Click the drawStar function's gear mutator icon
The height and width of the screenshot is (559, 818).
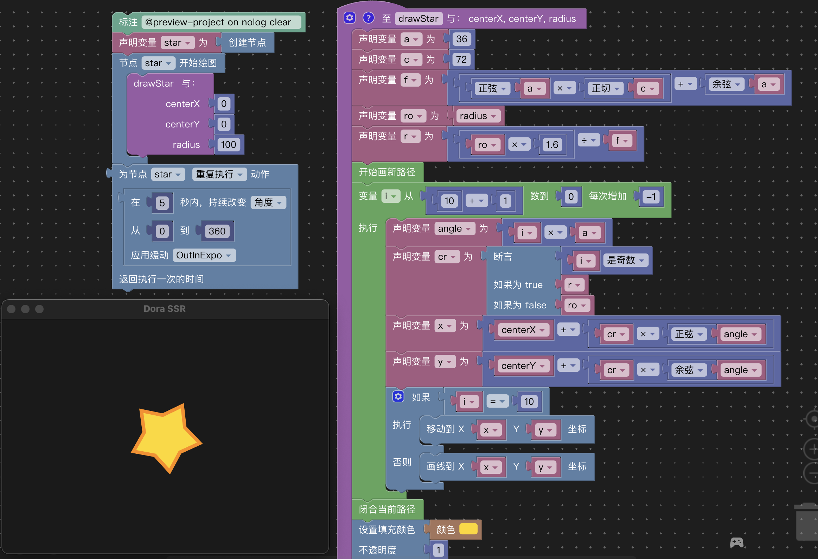[x=349, y=18]
